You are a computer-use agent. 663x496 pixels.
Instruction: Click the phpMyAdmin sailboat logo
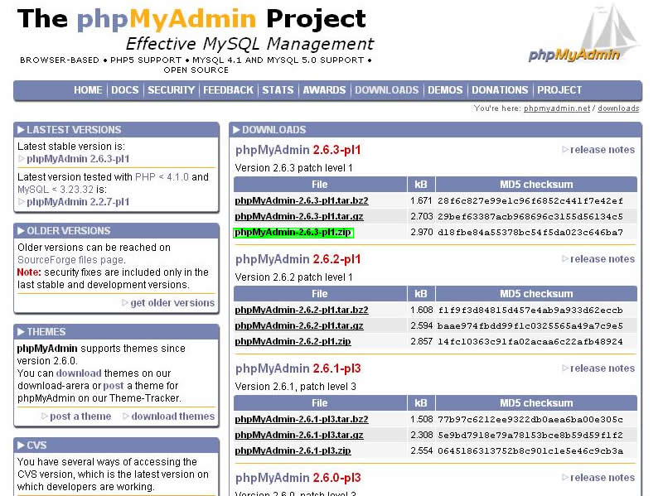(584, 34)
